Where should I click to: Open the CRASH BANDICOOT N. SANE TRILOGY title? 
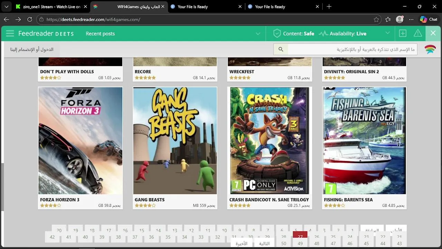click(269, 200)
